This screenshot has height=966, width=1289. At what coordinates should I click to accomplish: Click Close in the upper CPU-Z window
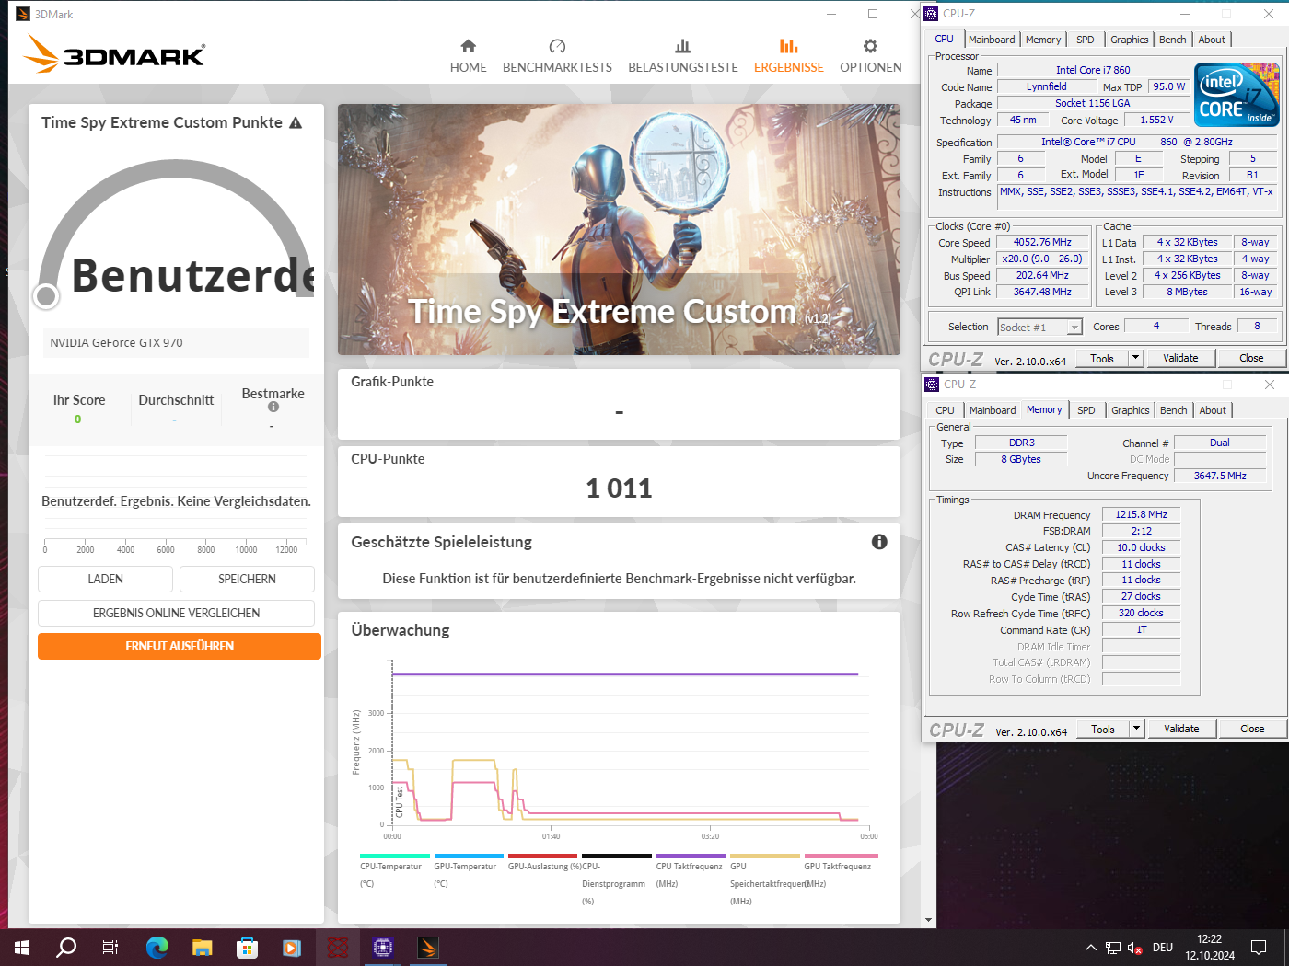(1251, 358)
